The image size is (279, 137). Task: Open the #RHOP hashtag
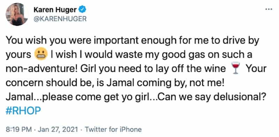click(x=23, y=111)
